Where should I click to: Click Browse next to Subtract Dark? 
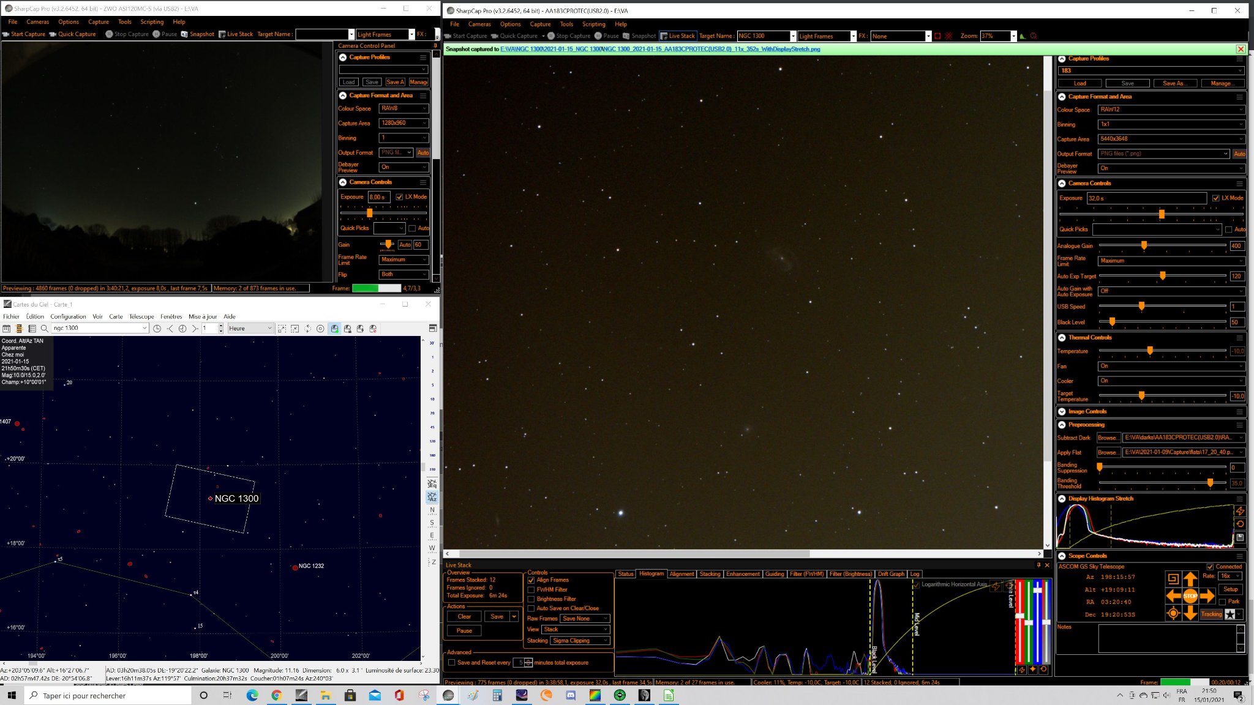[x=1108, y=438]
